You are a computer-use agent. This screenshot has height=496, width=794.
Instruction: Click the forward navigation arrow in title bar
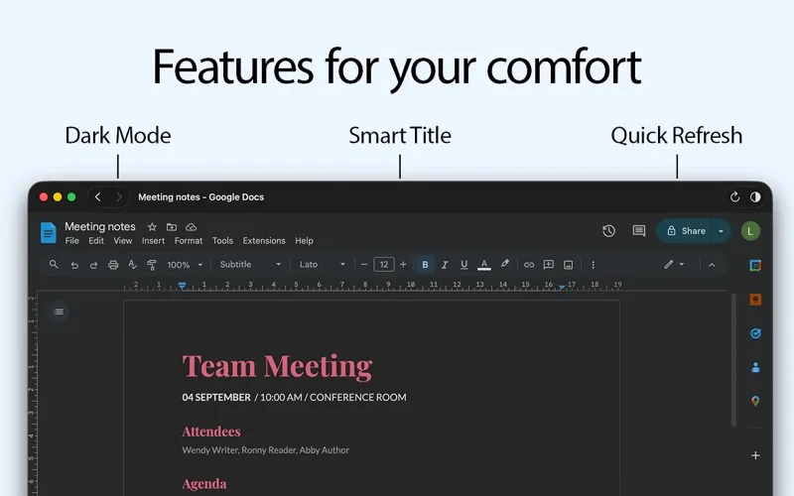[x=119, y=196]
